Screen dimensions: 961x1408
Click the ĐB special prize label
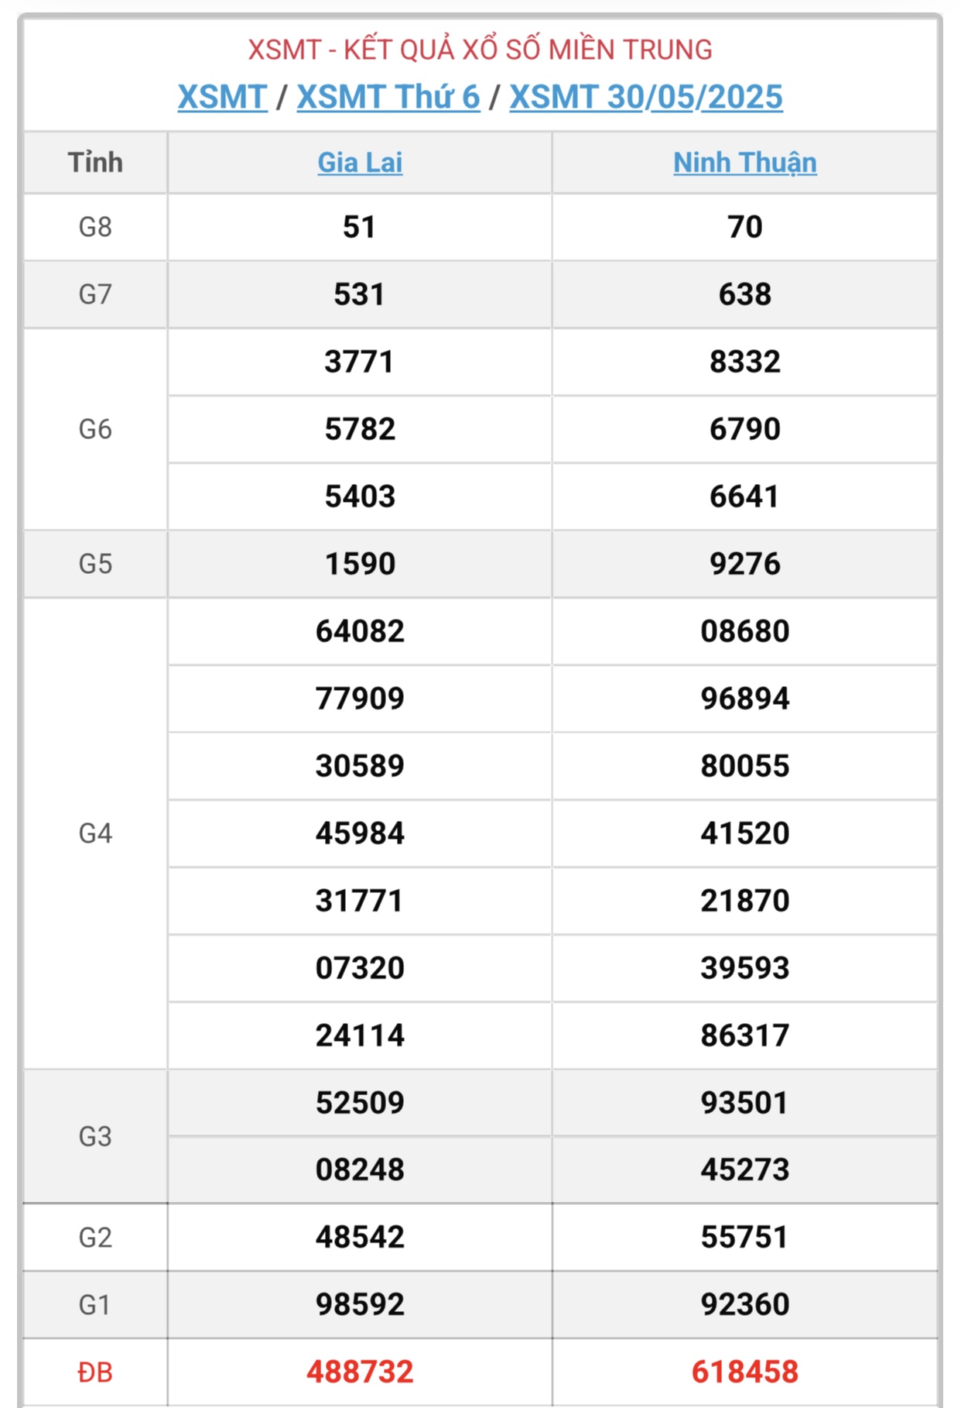(95, 1372)
